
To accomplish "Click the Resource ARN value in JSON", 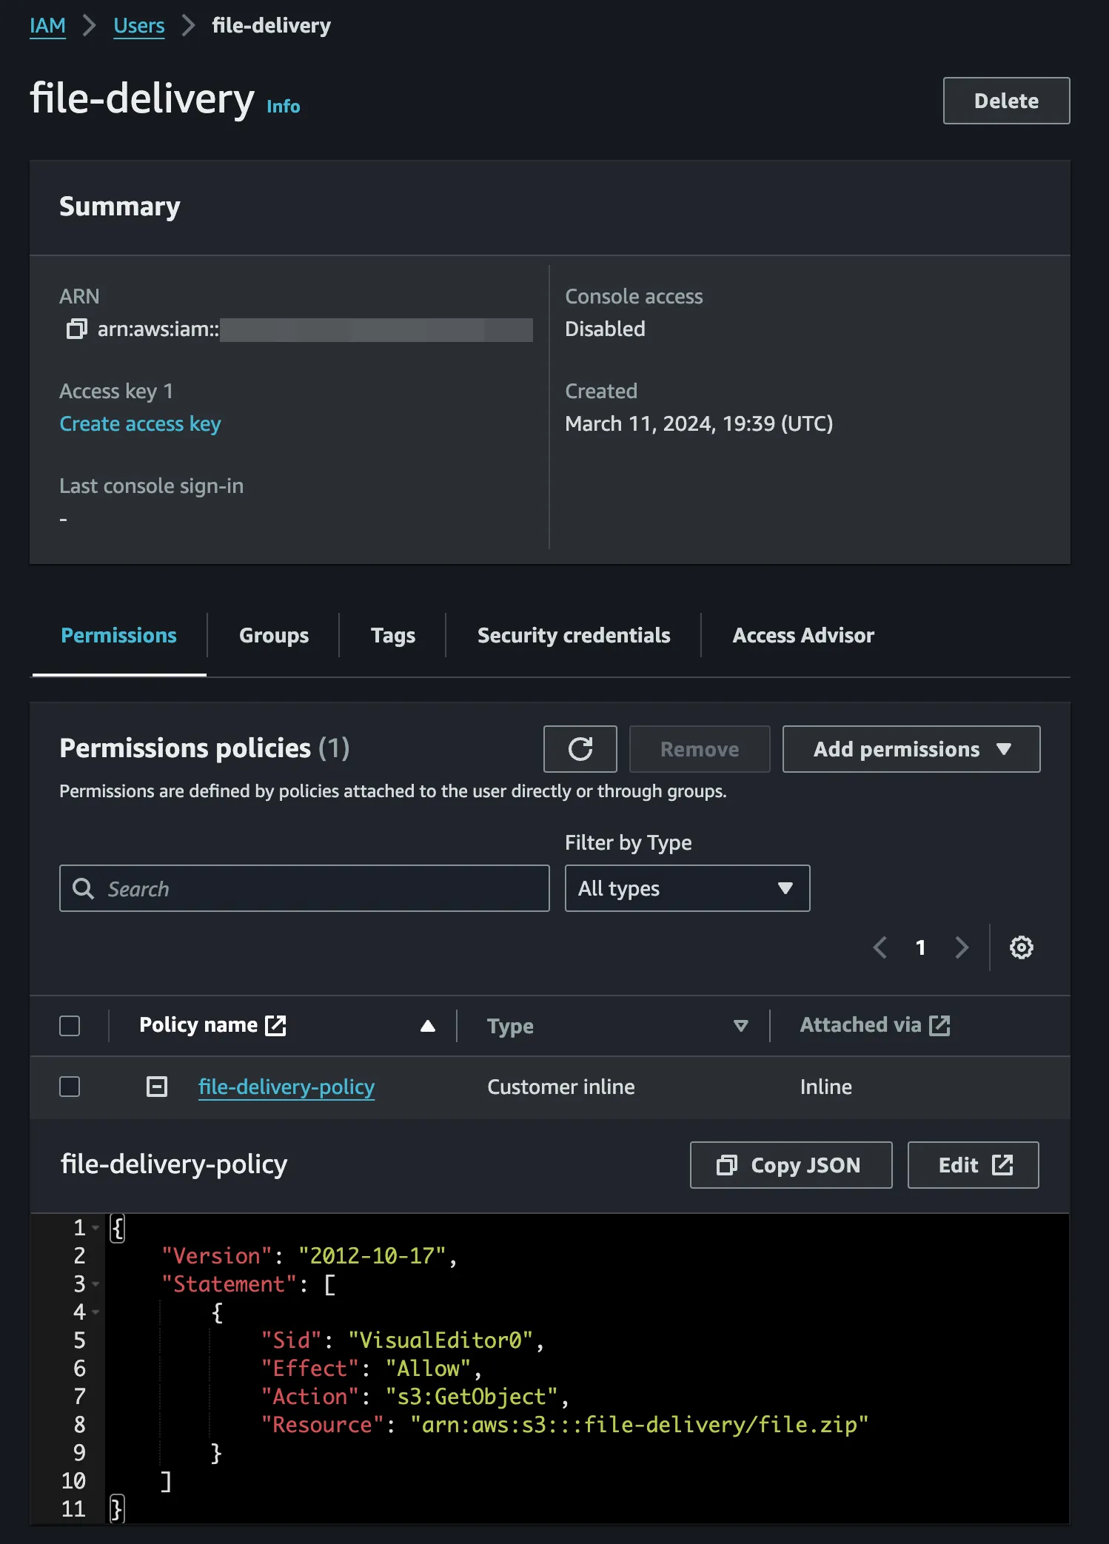I will [639, 1425].
